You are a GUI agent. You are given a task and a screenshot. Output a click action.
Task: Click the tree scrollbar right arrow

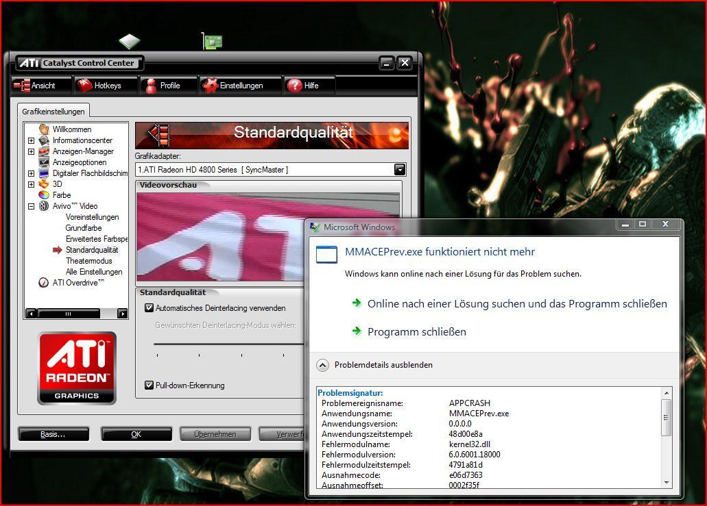pos(122,314)
